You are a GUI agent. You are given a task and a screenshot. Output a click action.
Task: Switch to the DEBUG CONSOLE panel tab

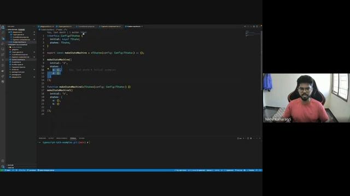(62, 138)
